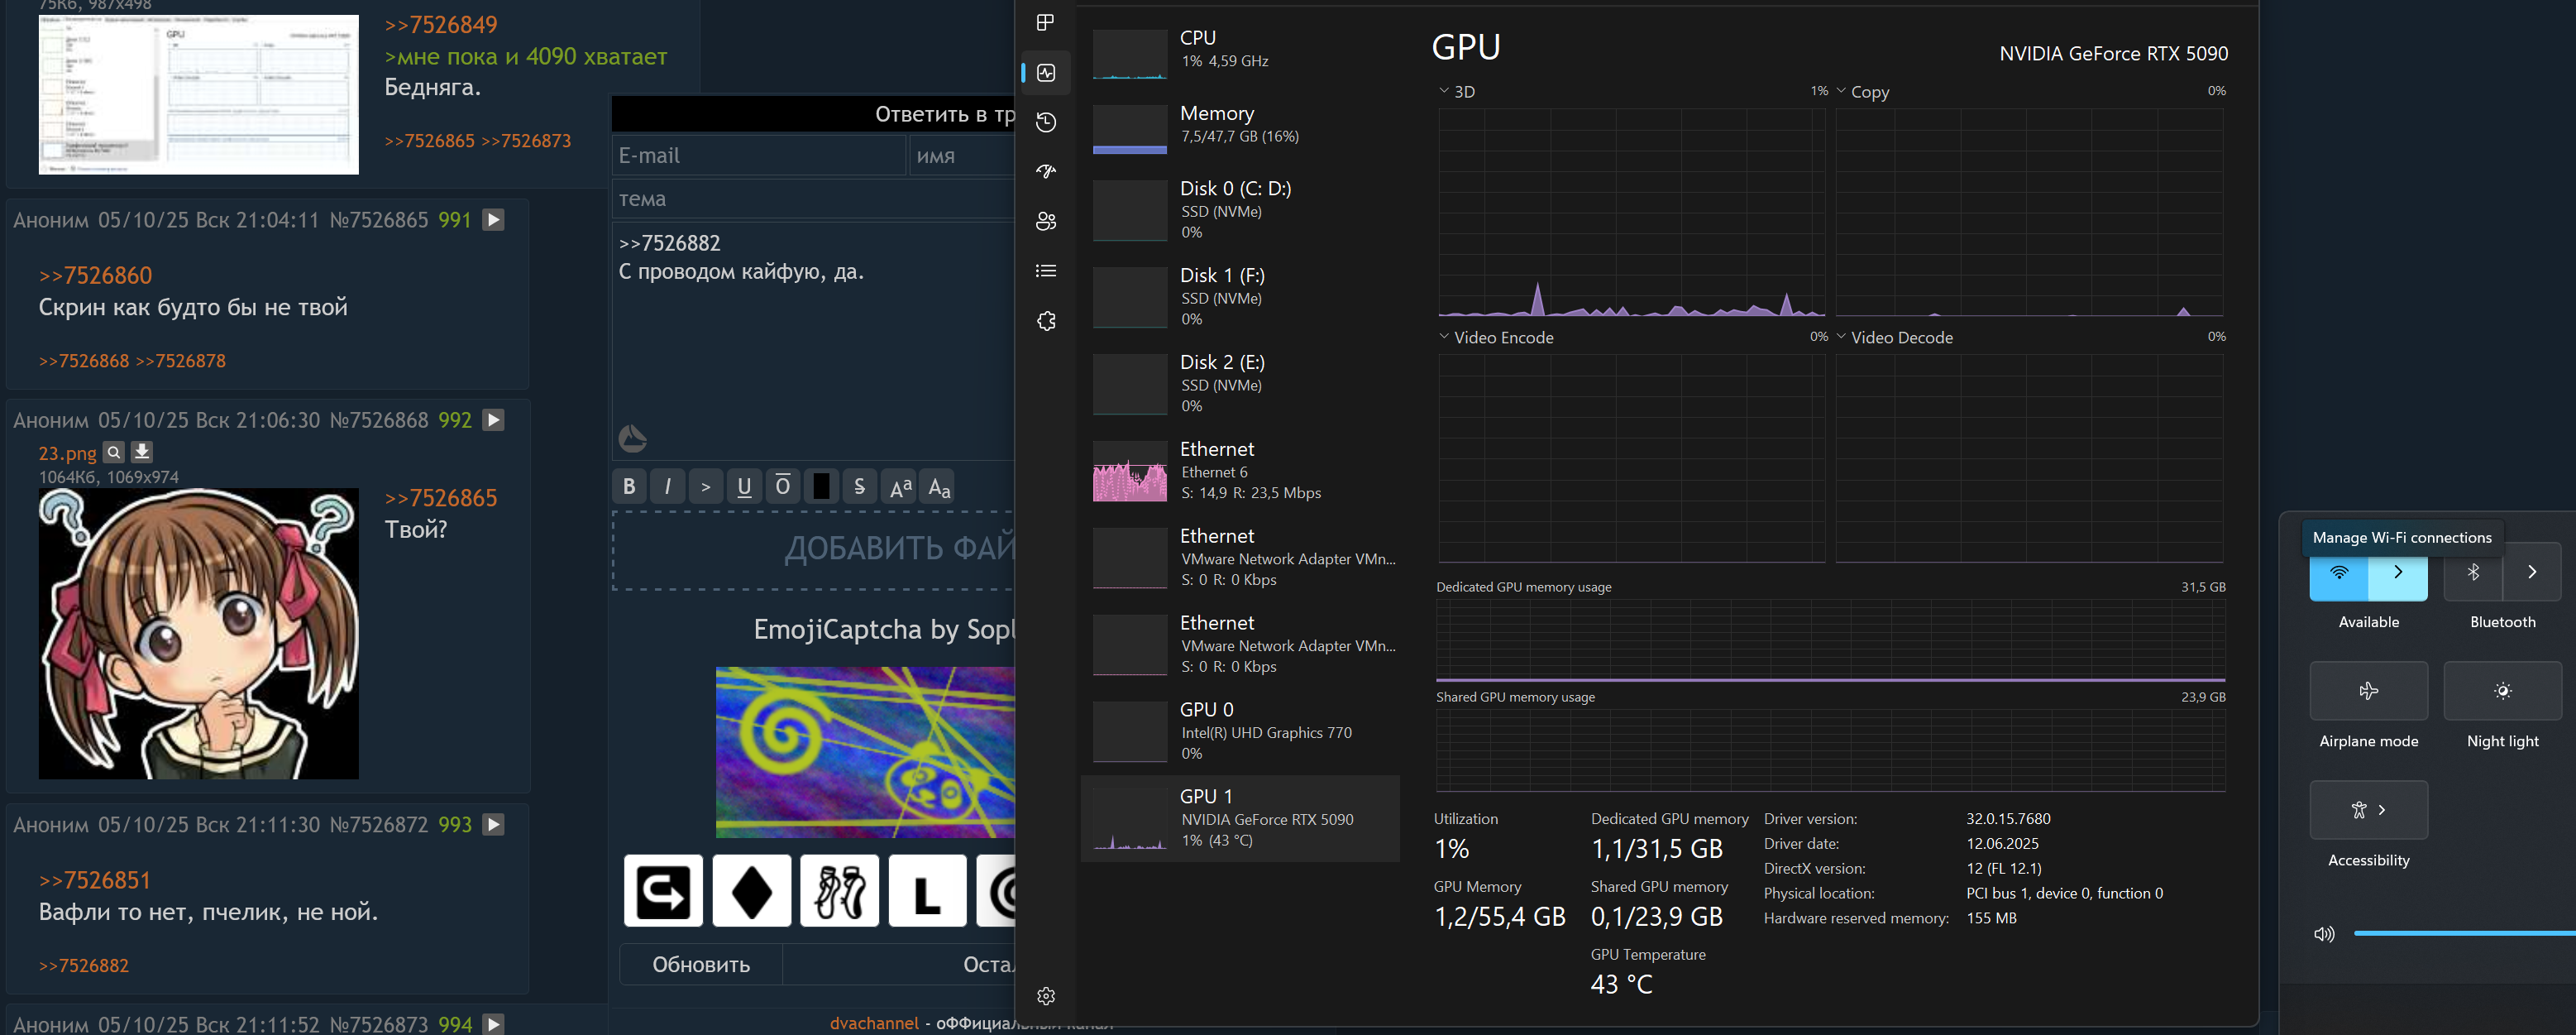
Task: Select GPU 1 RTX 5090 entry
Action: point(1240,818)
